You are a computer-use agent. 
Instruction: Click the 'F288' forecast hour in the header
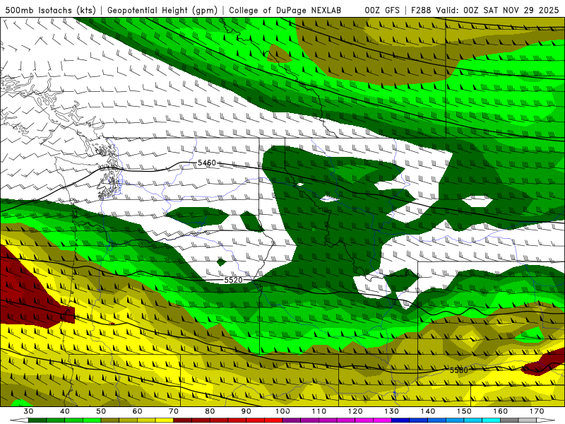coord(421,10)
